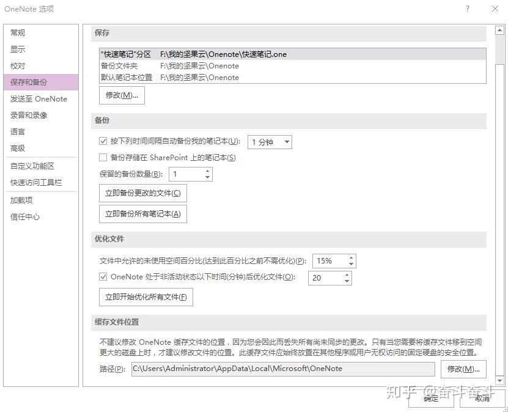Click 立即备份所有笔记本 button
Viewport: 508px width, 412px height.
click(143, 214)
